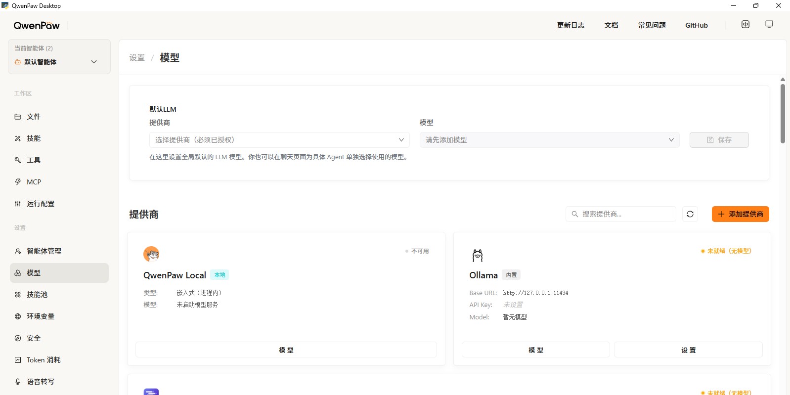Viewport: 790px width, 395px height.
Task: Open the 请先添加模型 model dropdown
Action: 549,140
